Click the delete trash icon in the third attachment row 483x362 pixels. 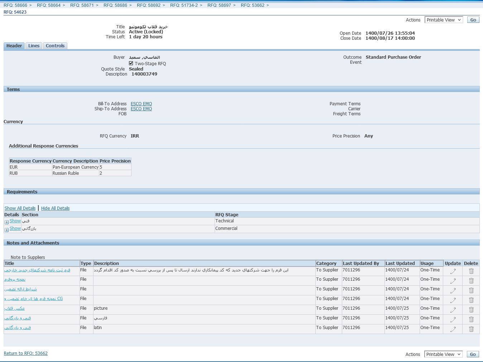471,290
